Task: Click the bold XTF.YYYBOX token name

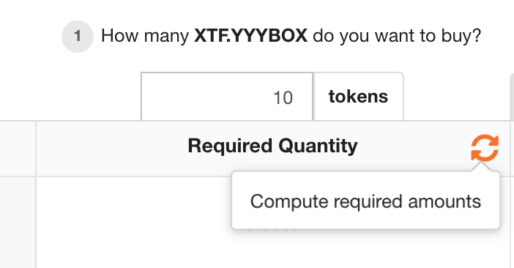Action: click(x=250, y=35)
